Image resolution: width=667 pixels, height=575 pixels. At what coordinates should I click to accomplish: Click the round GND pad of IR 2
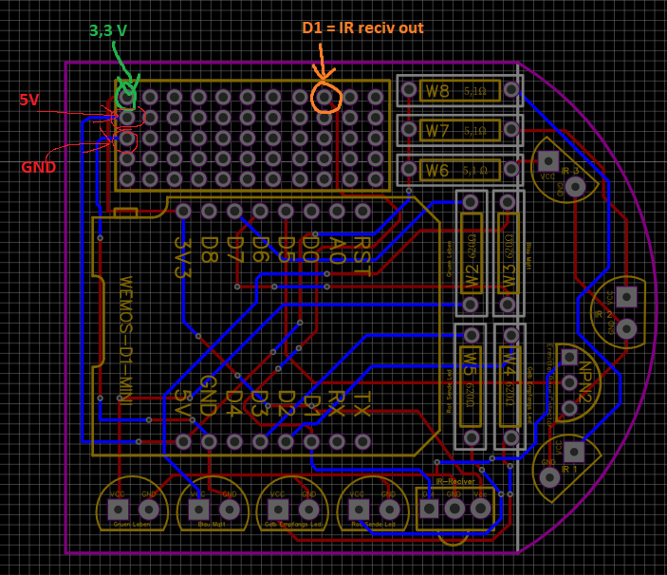(x=626, y=328)
